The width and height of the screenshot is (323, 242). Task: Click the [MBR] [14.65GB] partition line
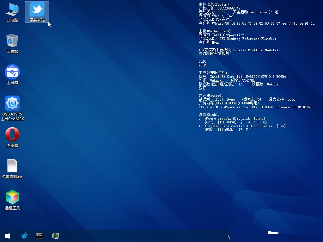[228, 130]
